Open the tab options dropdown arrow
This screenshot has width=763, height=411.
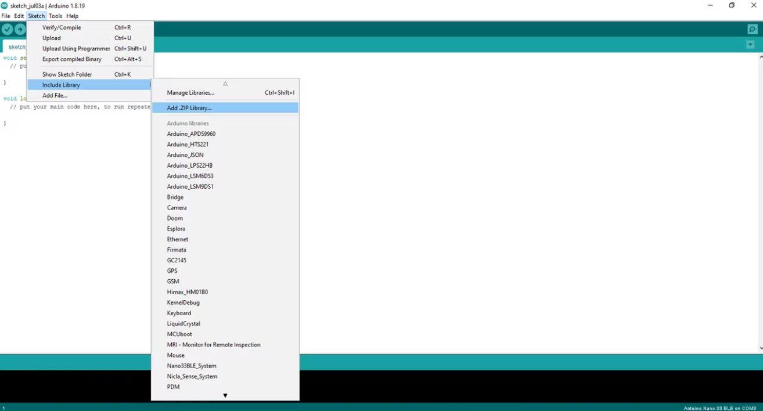tap(750, 45)
